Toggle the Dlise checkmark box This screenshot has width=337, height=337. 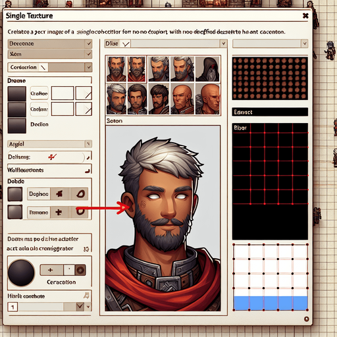pyautogui.click(x=126, y=43)
